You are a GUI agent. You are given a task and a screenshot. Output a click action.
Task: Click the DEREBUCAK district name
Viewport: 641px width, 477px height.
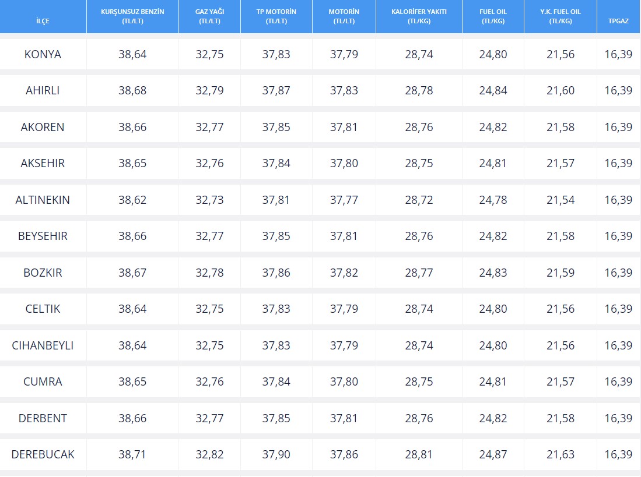pyautogui.click(x=43, y=454)
